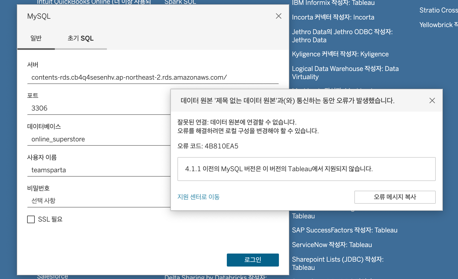Click the 포트 field showing 3306
The height and width of the screenshot is (279, 458).
[x=99, y=108]
